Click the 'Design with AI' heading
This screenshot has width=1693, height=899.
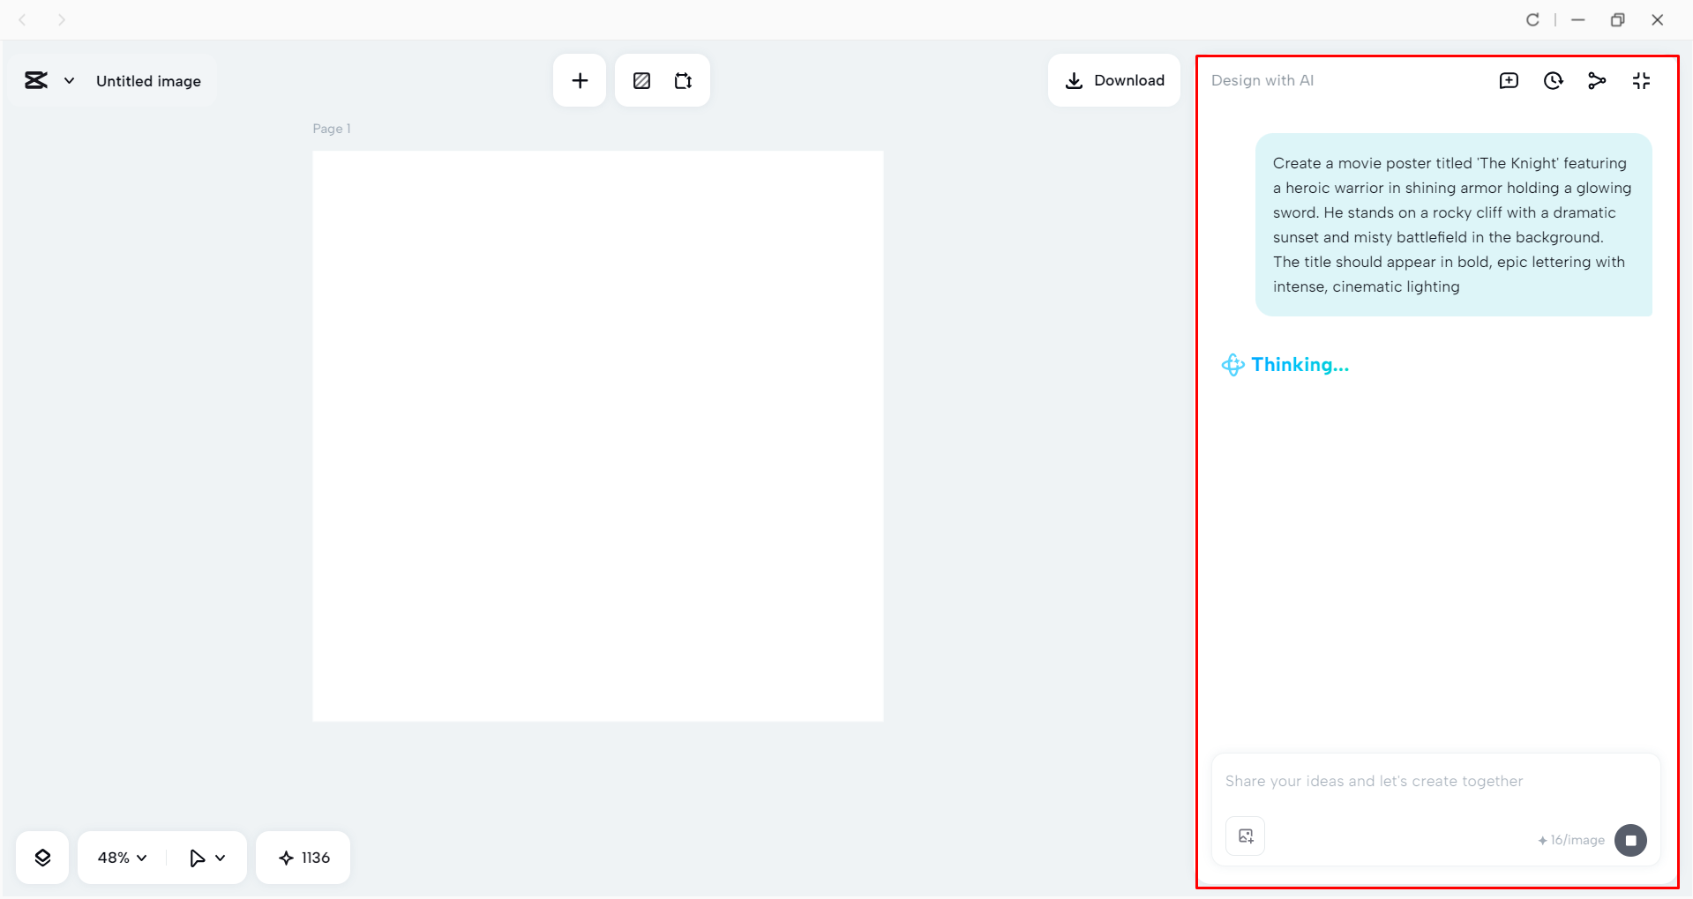click(1262, 80)
